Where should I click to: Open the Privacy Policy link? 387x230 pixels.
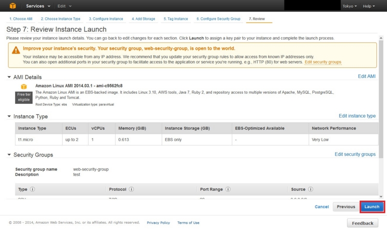click(158, 223)
